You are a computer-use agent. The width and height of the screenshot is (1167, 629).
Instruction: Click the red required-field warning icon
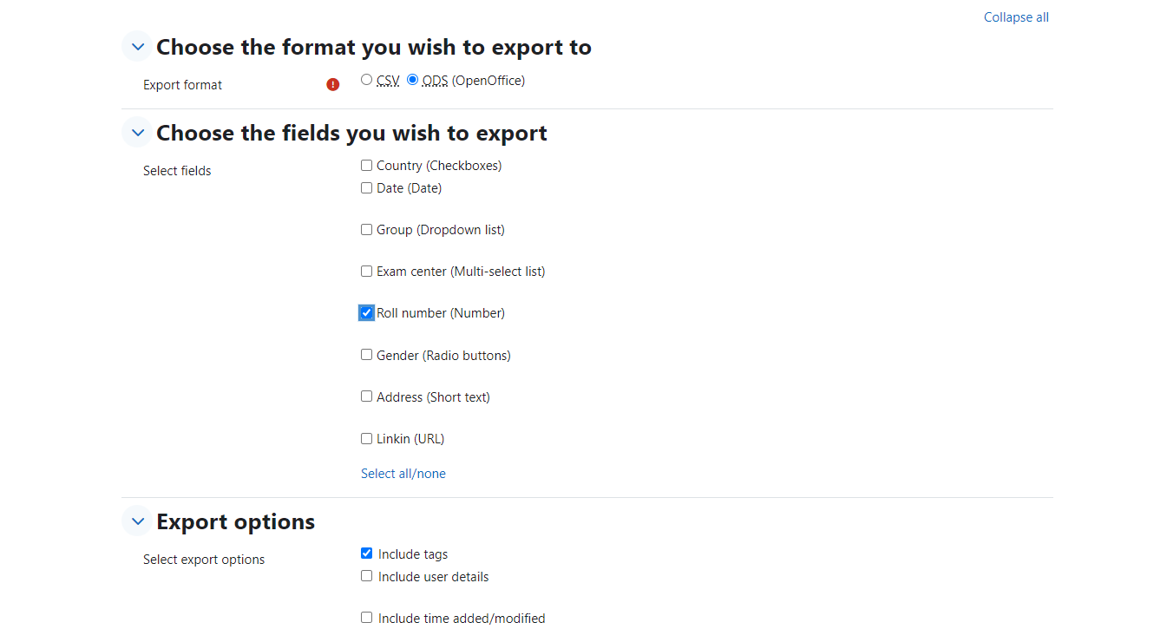pos(333,84)
